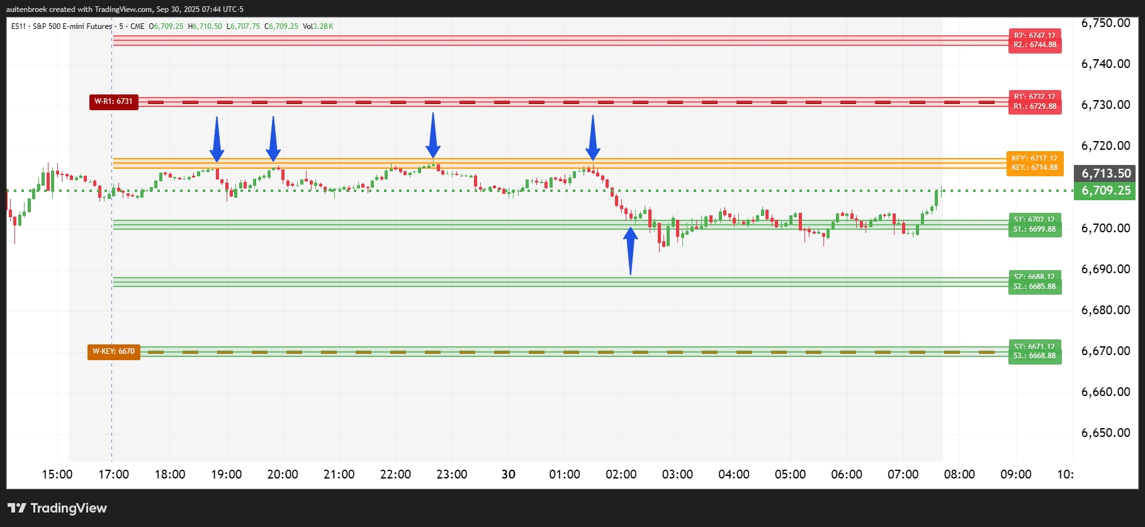Click the Vol 3.28K volume reading
The height and width of the screenshot is (527, 1145).
318,26
